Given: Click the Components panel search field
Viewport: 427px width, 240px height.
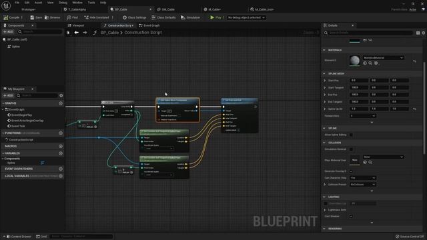Looking at the screenshot, I should [40, 32].
